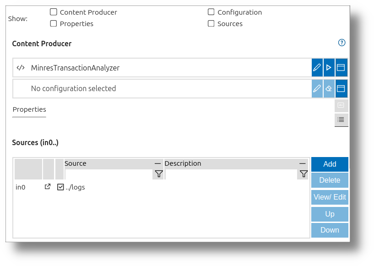The height and width of the screenshot is (266, 374).
Task: Click the Add source button
Action: pos(330,164)
